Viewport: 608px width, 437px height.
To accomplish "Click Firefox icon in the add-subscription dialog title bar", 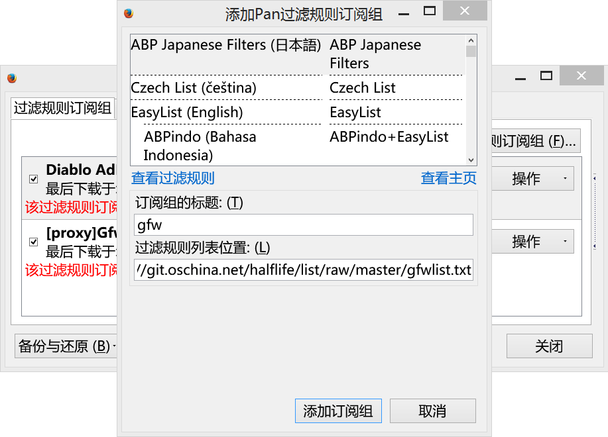I will [129, 13].
